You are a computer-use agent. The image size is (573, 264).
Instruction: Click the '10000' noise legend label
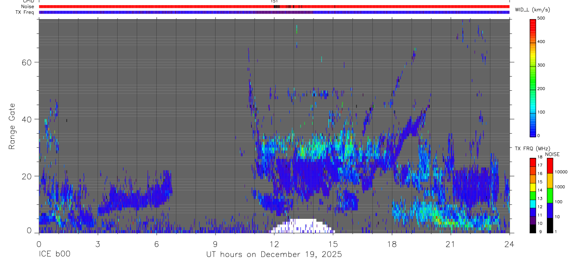click(x=560, y=172)
